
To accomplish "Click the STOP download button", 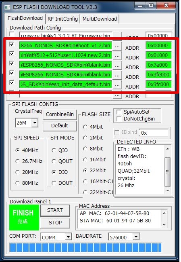I will [55, 223].
